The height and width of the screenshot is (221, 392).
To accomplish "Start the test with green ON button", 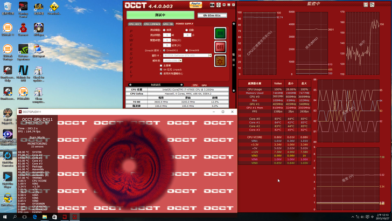I will point(220,33).
